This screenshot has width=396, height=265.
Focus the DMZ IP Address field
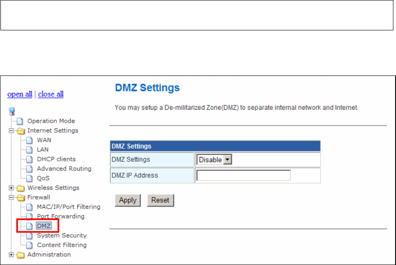243,175
